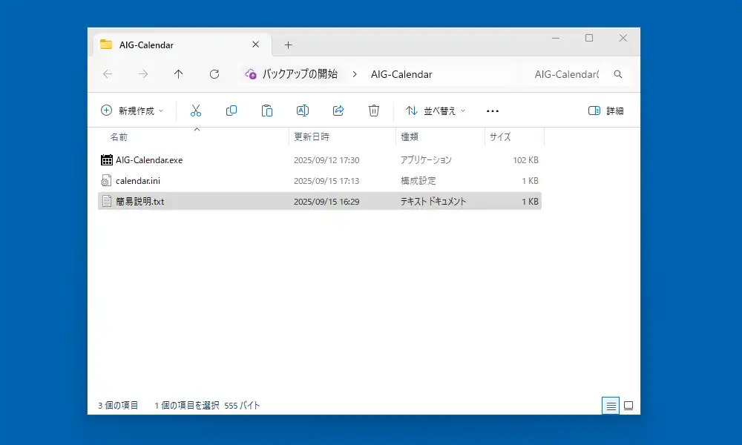Image resolution: width=742 pixels, height=445 pixels.
Task: Maximize the File Explorer window
Action: 589,38
